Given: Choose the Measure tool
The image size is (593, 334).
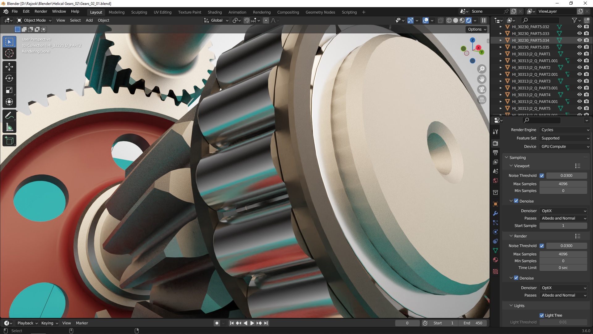Looking at the screenshot, I should (x=9, y=127).
